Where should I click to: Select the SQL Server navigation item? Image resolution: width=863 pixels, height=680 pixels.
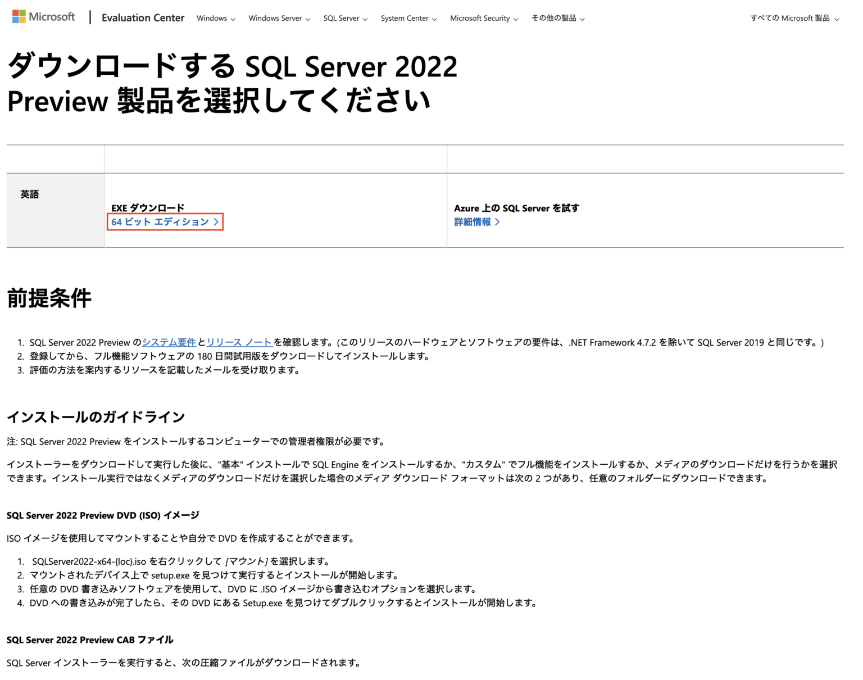pos(342,18)
